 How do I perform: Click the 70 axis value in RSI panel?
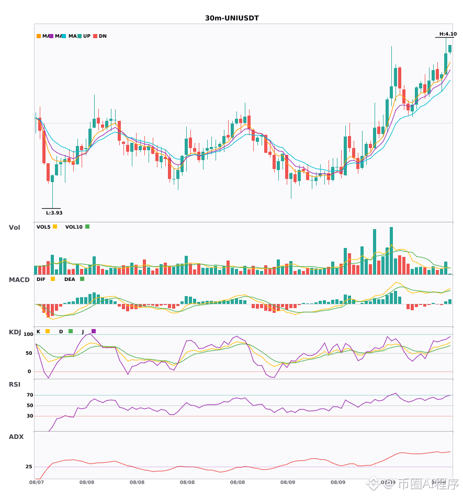pyautogui.click(x=30, y=395)
